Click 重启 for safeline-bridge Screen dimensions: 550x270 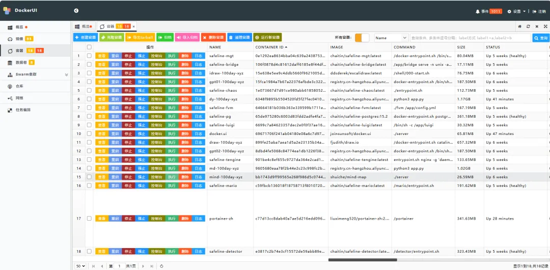115,65
